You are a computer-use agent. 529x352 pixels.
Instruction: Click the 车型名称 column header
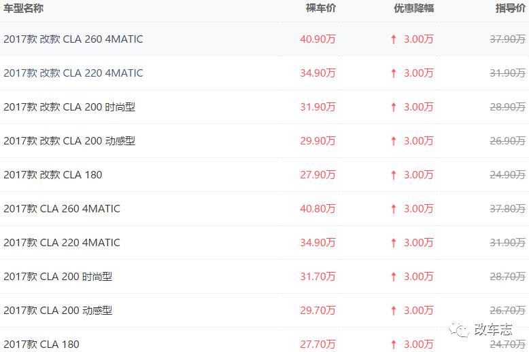pos(23,8)
